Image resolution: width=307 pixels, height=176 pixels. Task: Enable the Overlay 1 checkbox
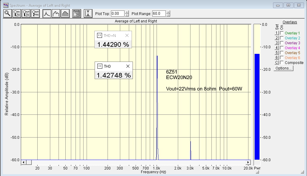click(x=282, y=33)
